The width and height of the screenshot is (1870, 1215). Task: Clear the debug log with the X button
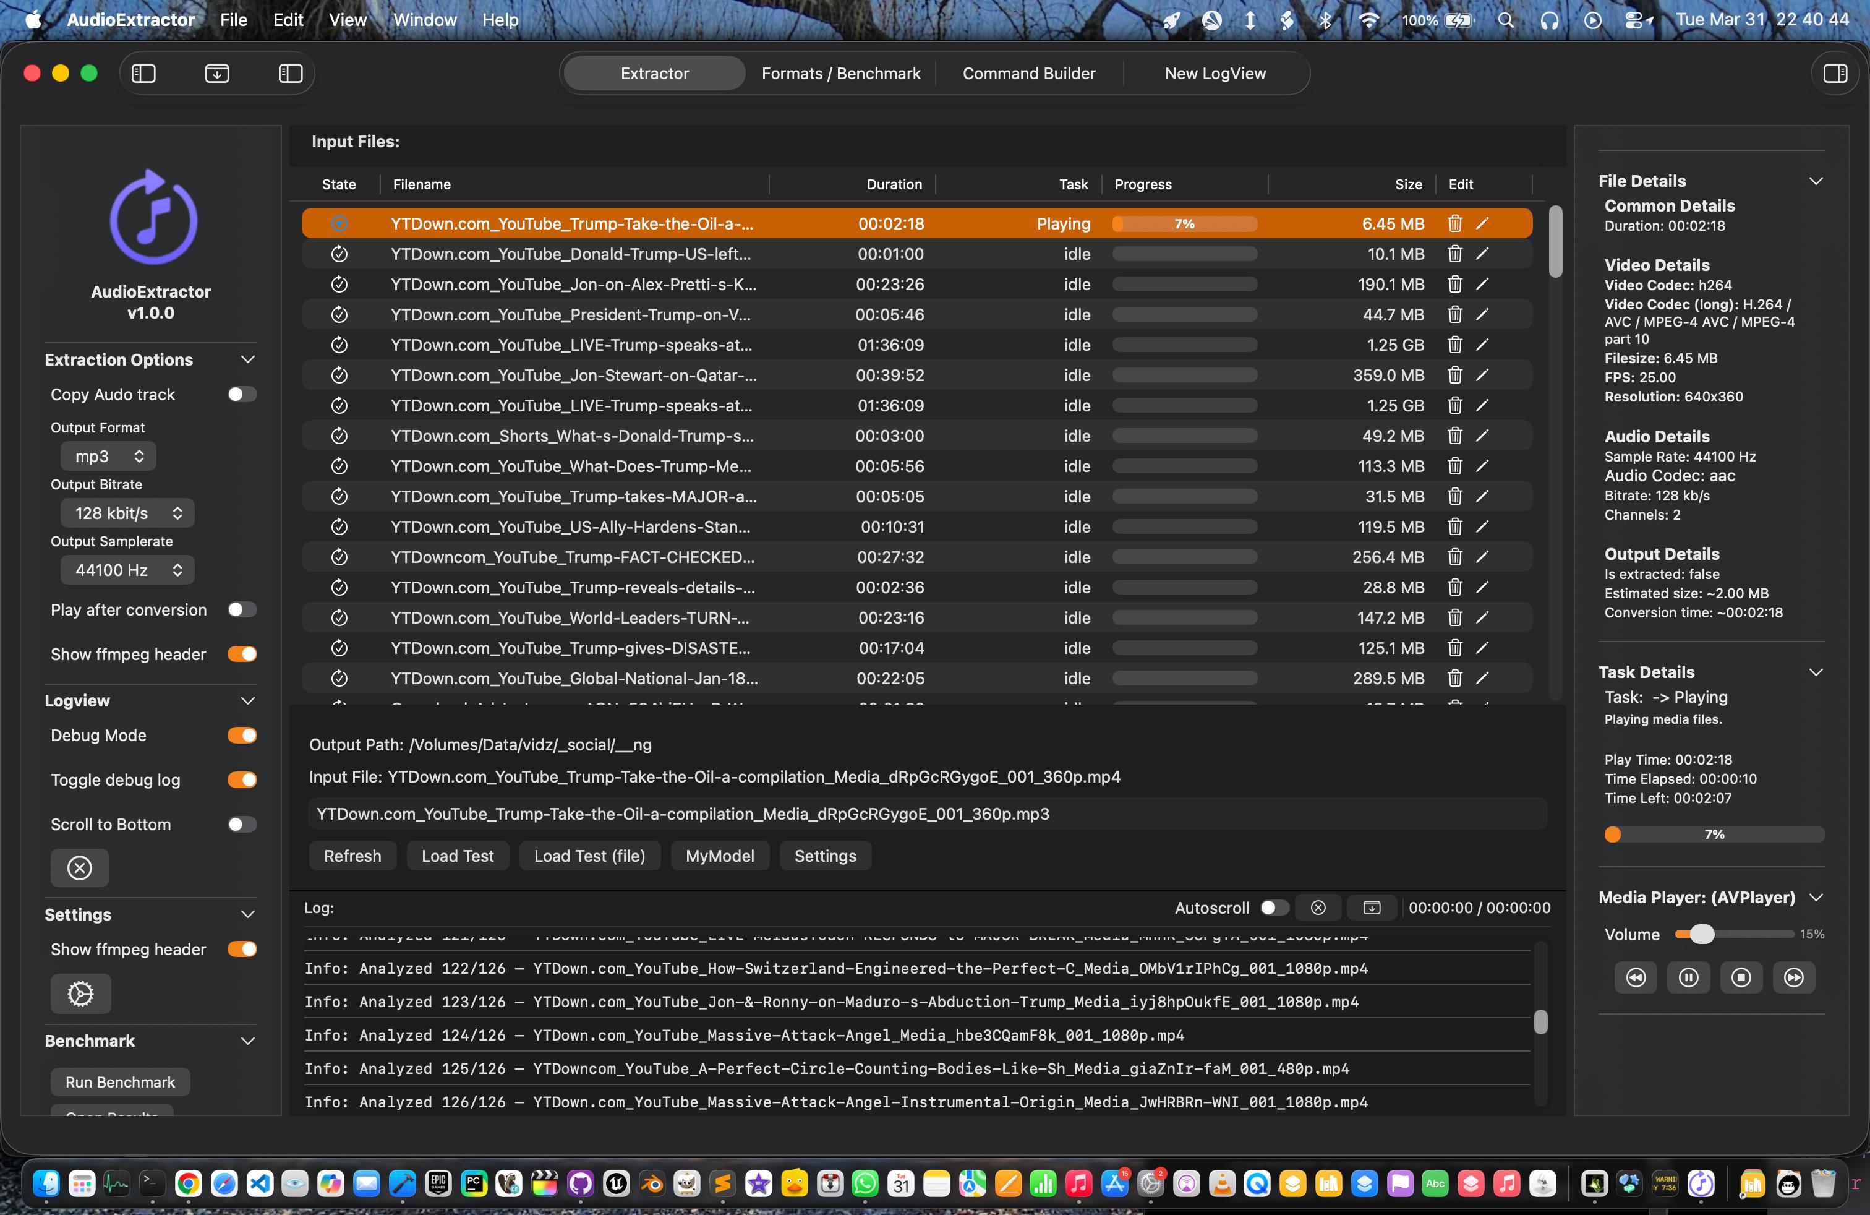tap(79, 867)
